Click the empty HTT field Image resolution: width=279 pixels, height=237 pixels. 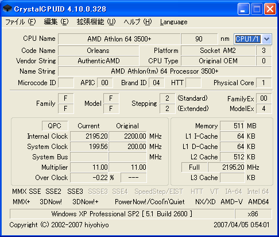point(193,83)
